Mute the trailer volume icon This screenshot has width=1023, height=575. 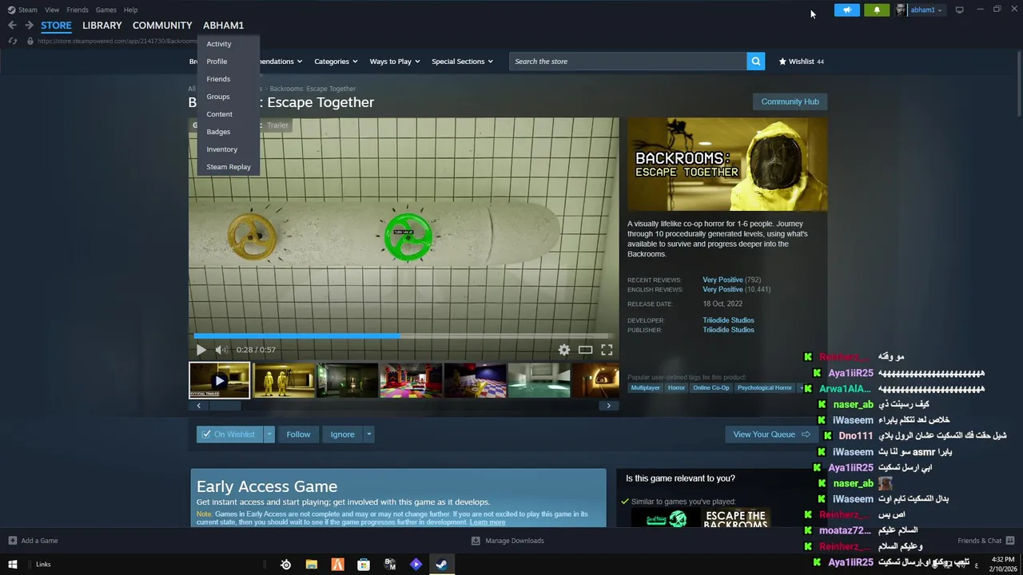click(221, 350)
